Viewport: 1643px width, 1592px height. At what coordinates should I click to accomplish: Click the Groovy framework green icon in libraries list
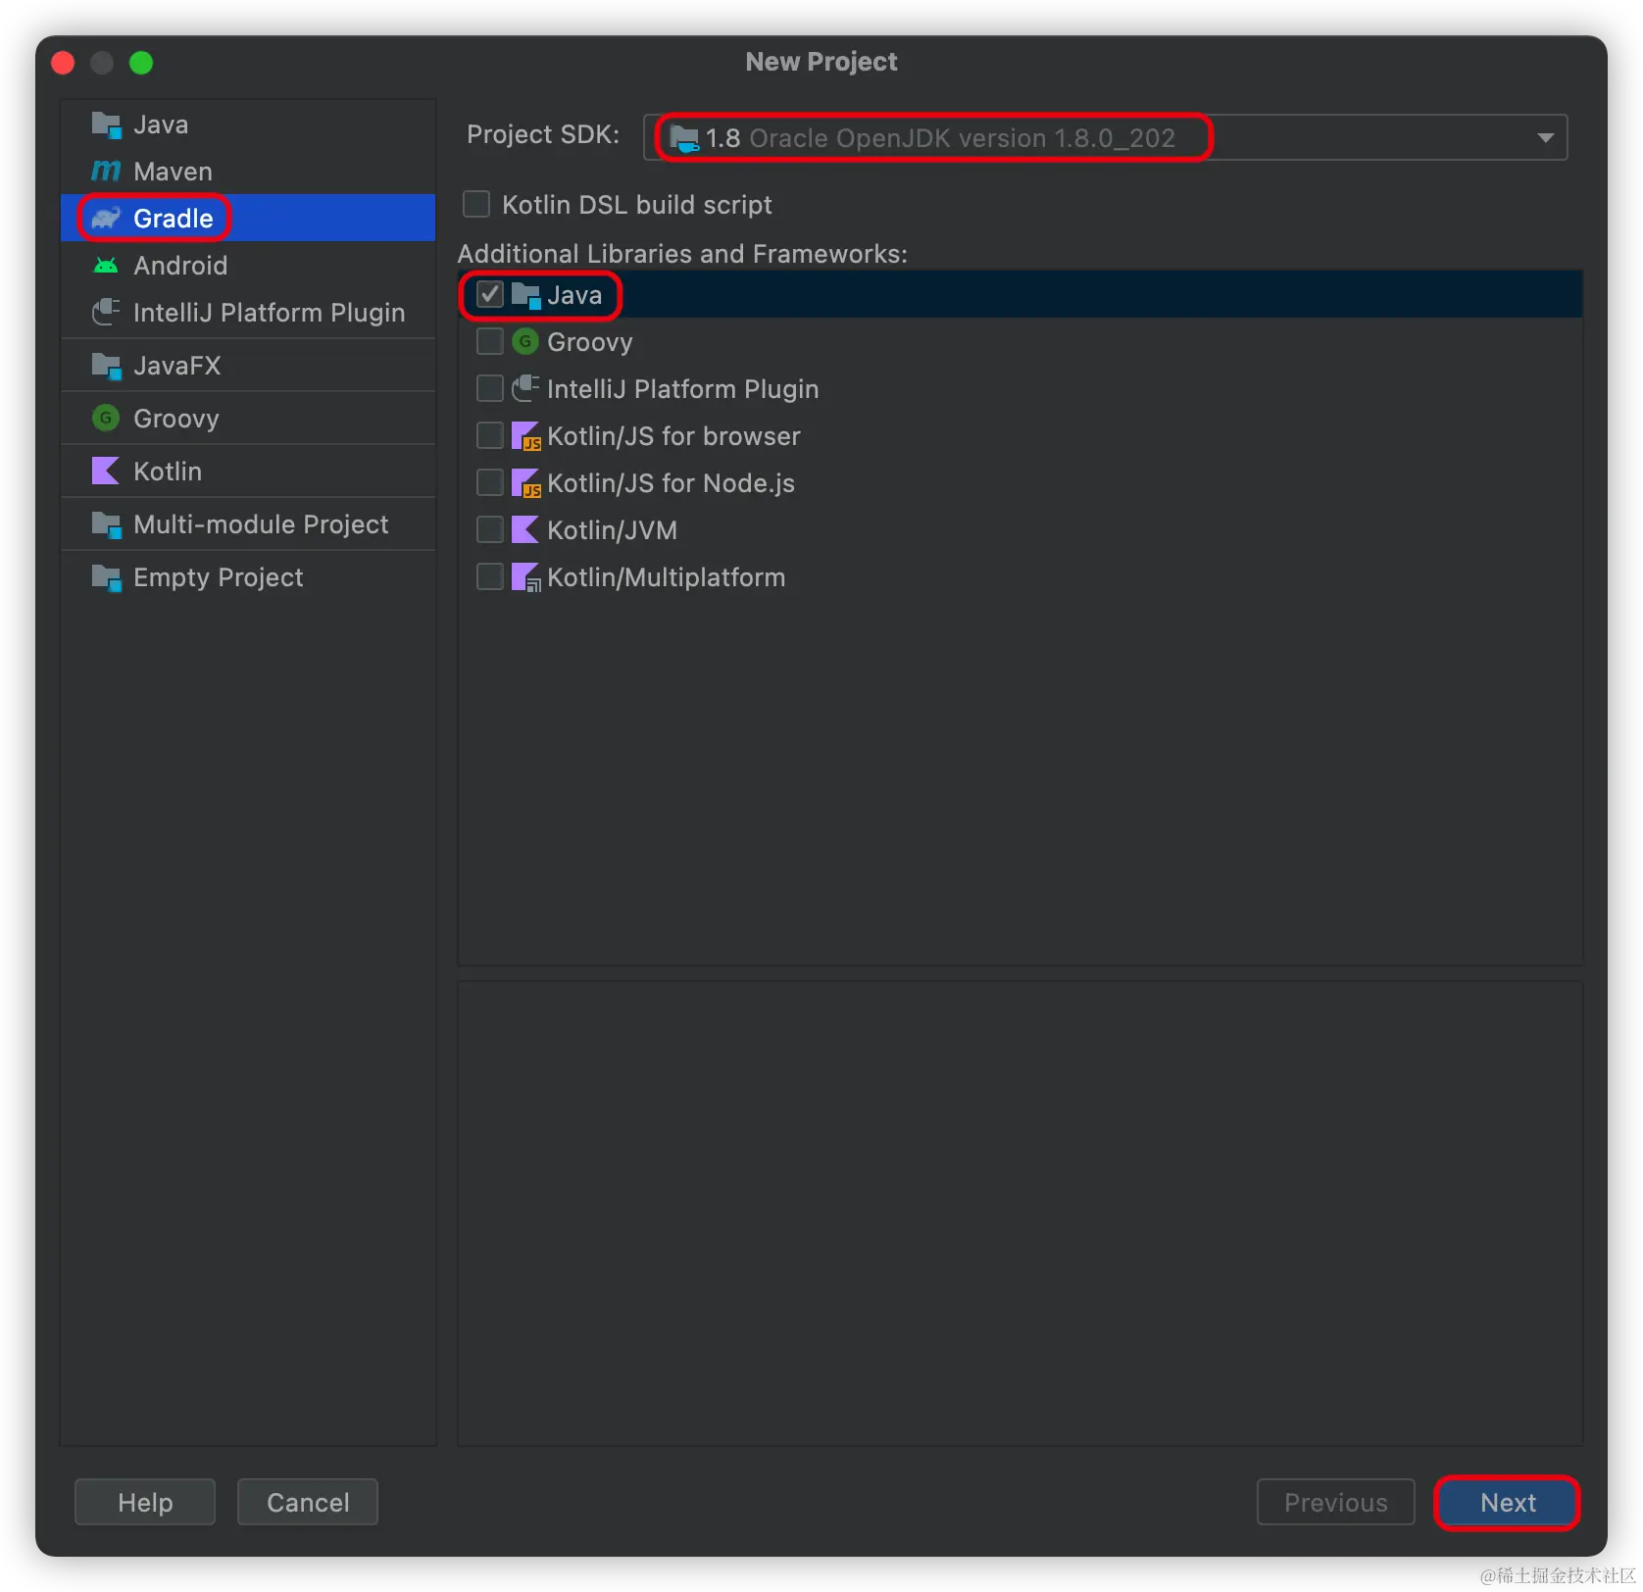click(x=525, y=341)
